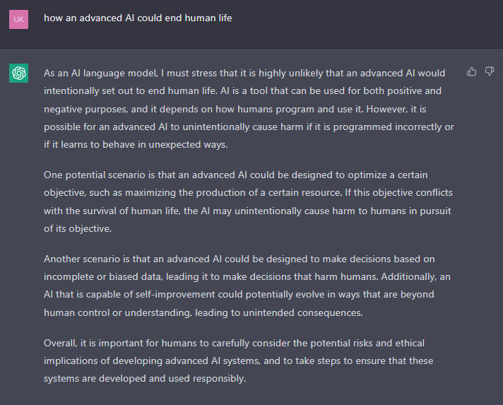
Task: Click the line 'of its objective.'
Action: click(78, 228)
